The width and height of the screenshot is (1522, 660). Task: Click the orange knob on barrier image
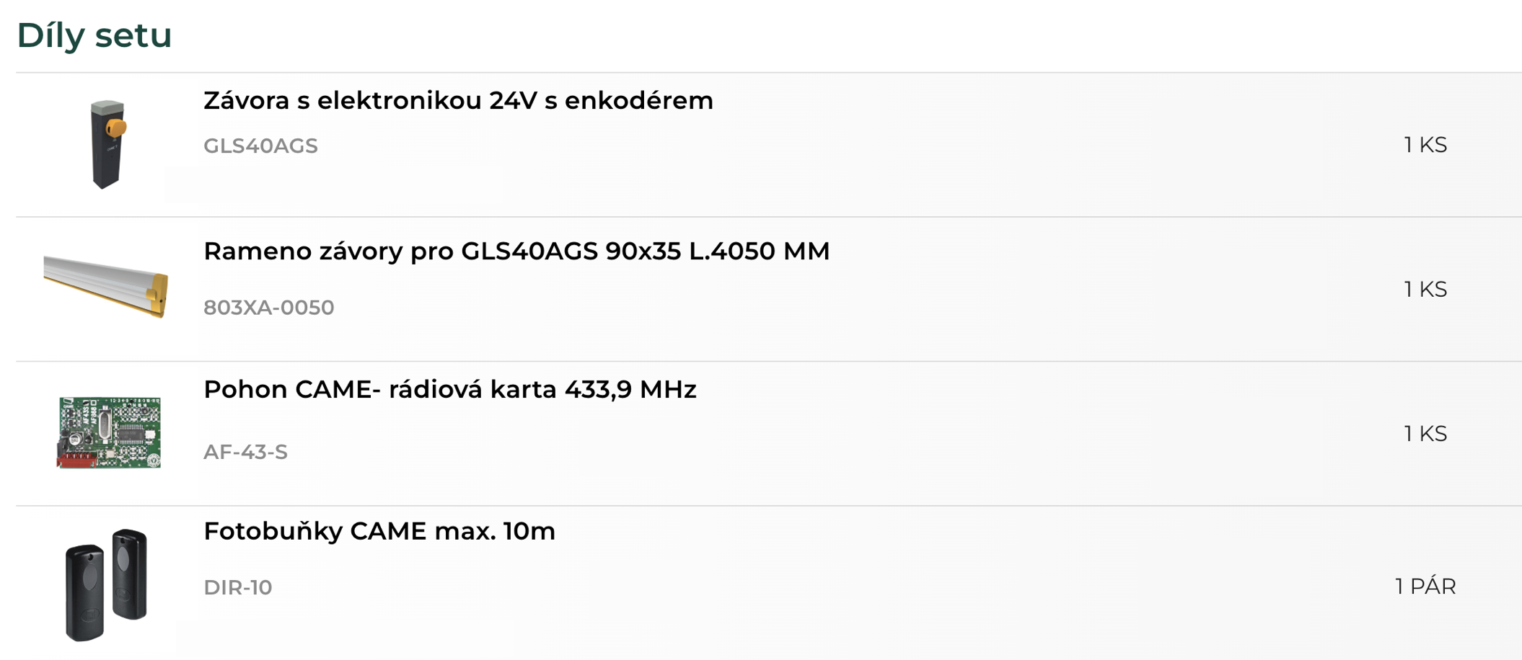(x=116, y=129)
